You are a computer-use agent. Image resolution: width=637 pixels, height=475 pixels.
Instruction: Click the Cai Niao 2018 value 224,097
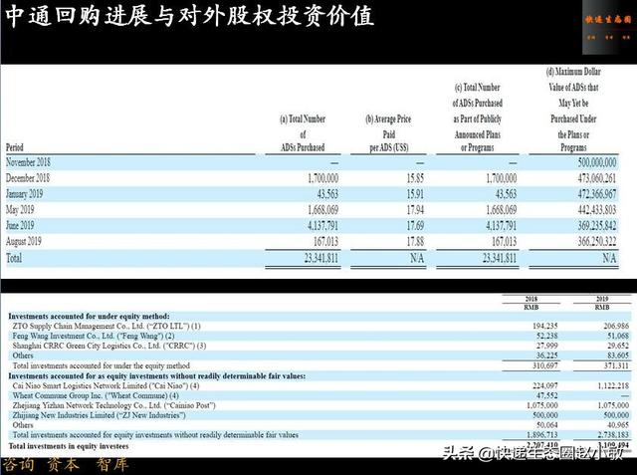click(x=545, y=385)
